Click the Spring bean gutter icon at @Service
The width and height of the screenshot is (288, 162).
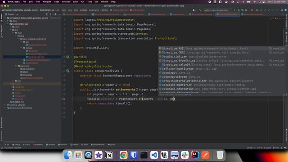(x=68, y=57)
